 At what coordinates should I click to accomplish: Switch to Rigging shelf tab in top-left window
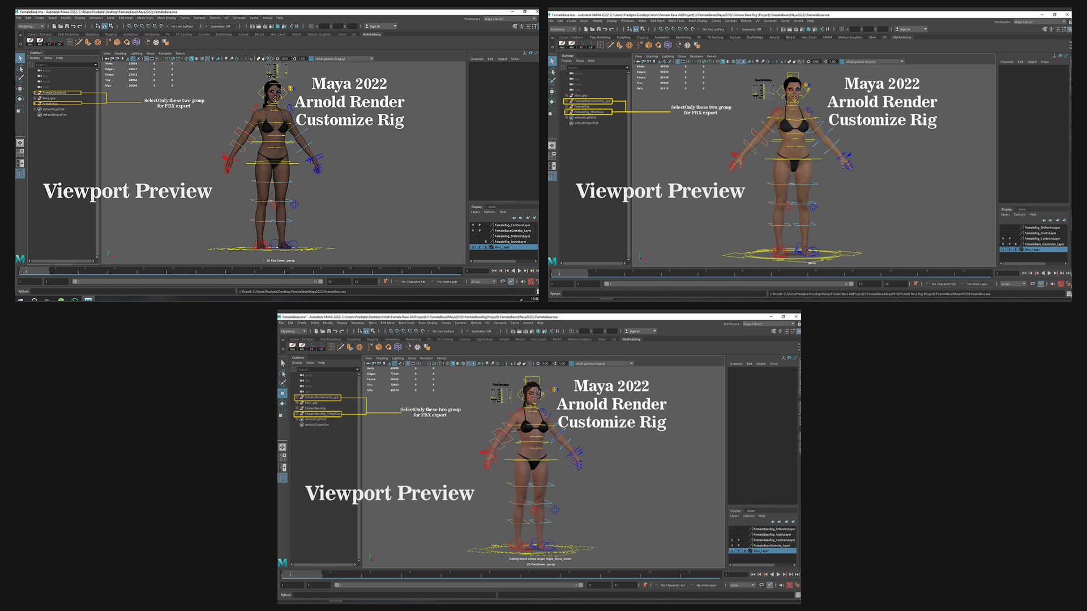coord(111,34)
